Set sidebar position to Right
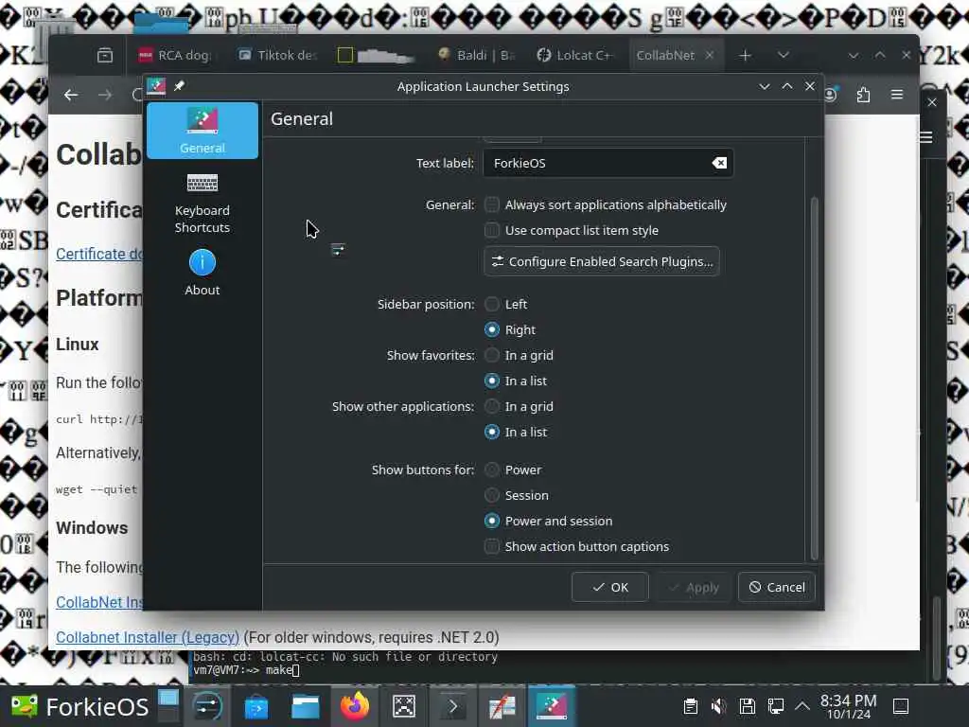The width and height of the screenshot is (969, 727). coord(510,329)
